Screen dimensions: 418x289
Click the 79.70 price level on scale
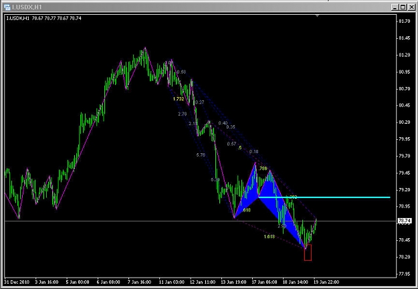(404, 156)
